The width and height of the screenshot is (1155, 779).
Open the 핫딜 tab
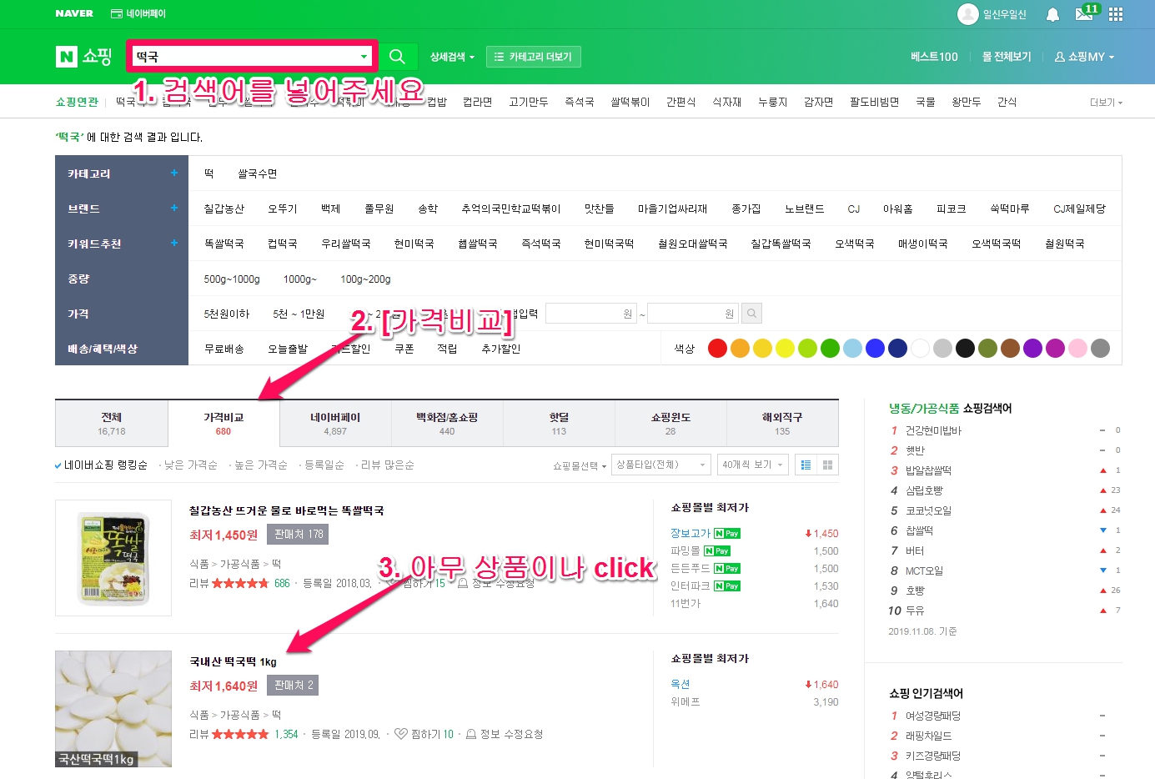(x=559, y=423)
